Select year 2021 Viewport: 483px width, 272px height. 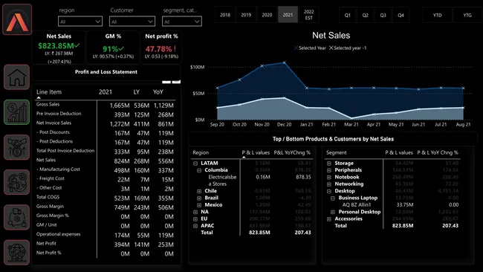(x=288, y=15)
